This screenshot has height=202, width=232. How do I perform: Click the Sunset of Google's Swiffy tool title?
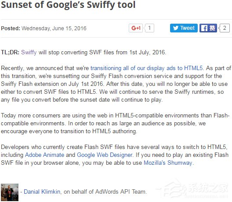68,5
